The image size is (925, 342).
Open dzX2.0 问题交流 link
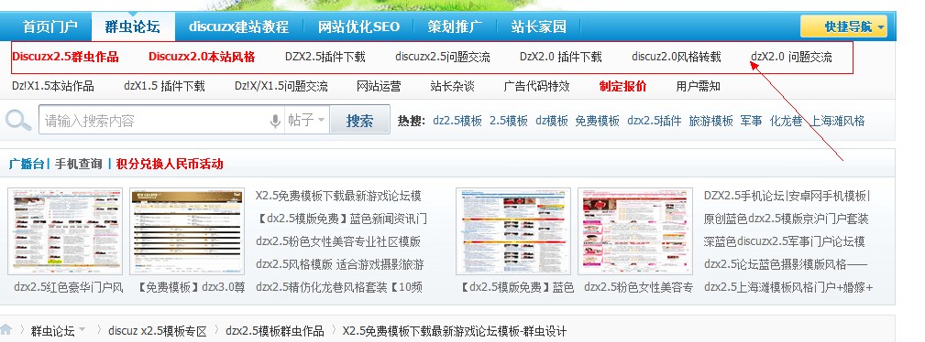(791, 57)
